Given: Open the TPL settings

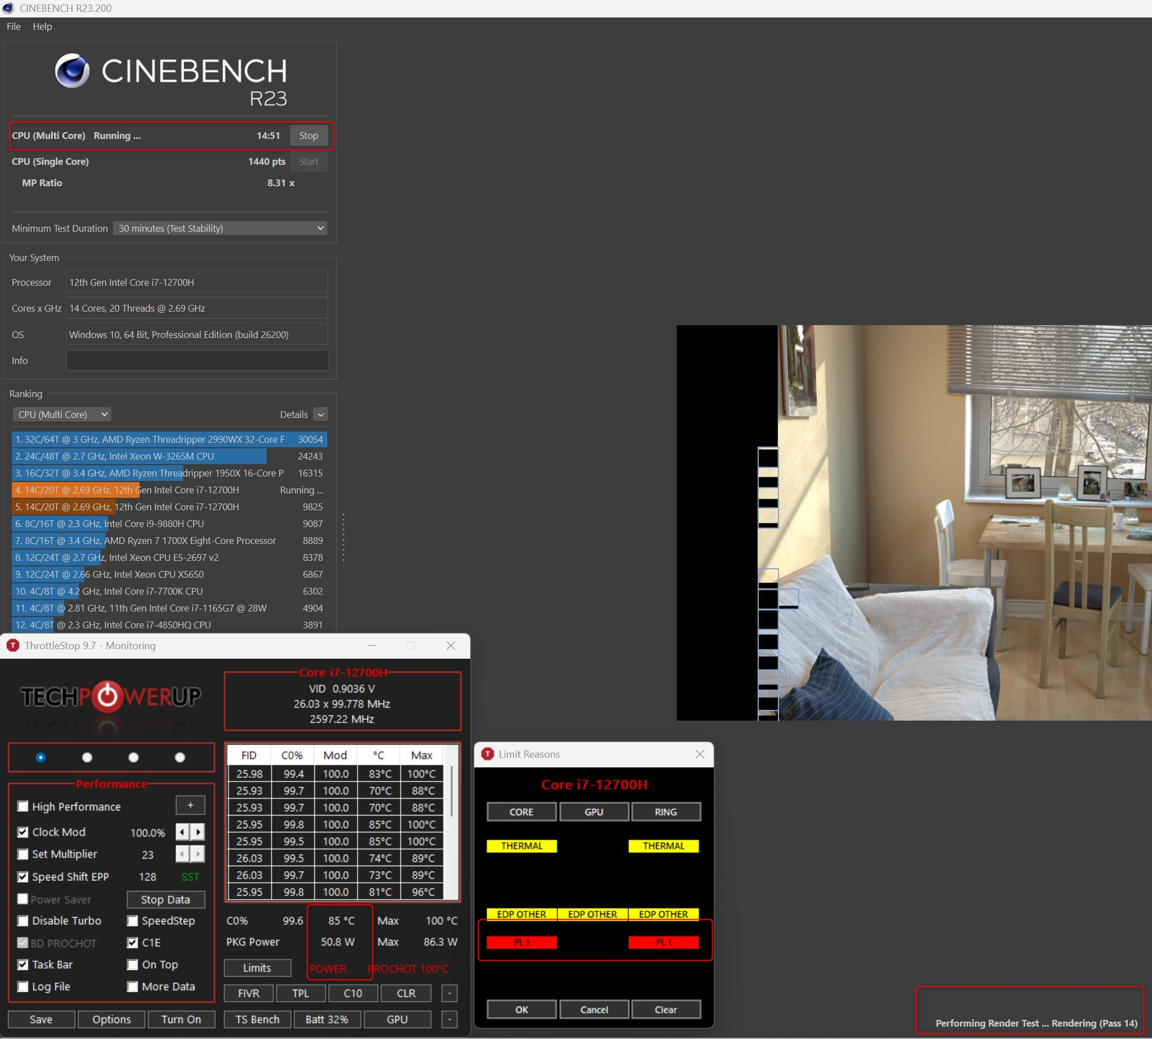Looking at the screenshot, I should (x=301, y=993).
